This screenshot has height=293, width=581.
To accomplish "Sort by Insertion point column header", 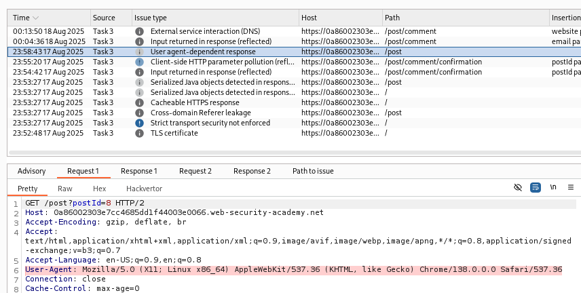I will pos(565,18).
